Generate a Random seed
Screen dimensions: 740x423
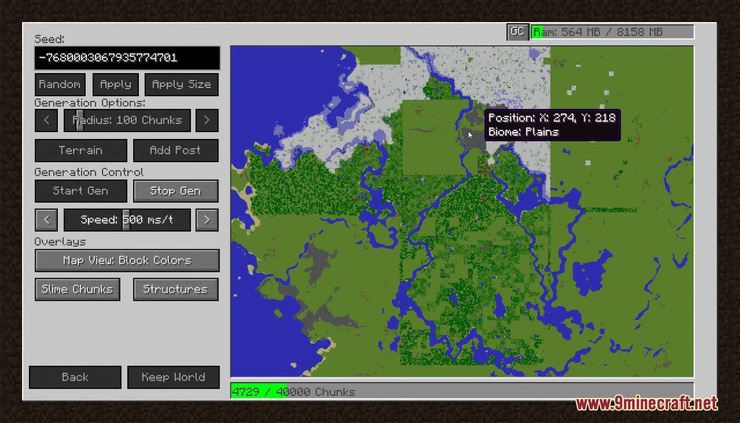[60, 85]
